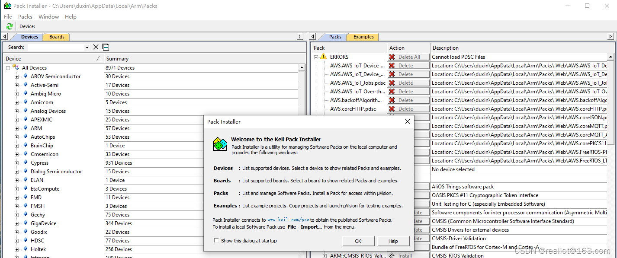Expand the Ambiq Micro vendor node
617x258 pixels.
pos(16,94)
